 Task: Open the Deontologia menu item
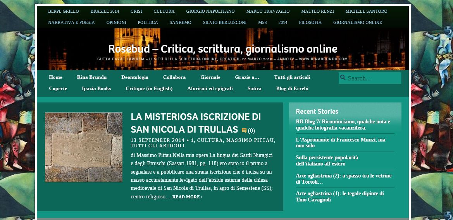click(x=134, y=77)
